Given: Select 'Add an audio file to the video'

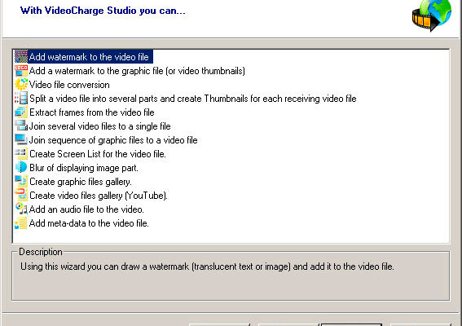Looking at the screenshot, I should [86, 209].
